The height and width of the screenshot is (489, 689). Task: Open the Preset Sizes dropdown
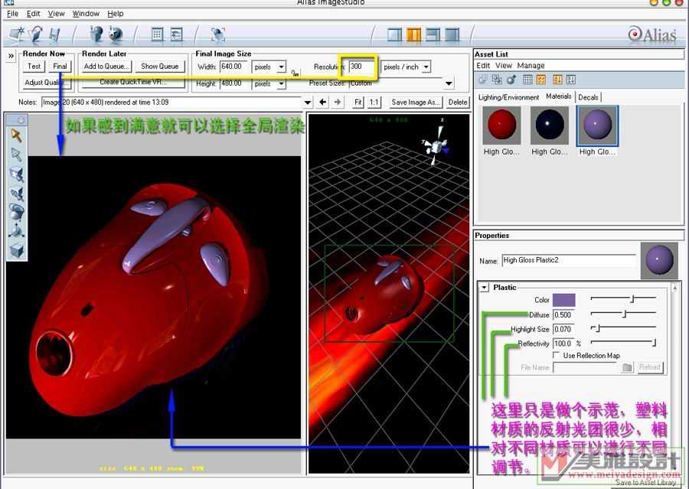point(449,83)
